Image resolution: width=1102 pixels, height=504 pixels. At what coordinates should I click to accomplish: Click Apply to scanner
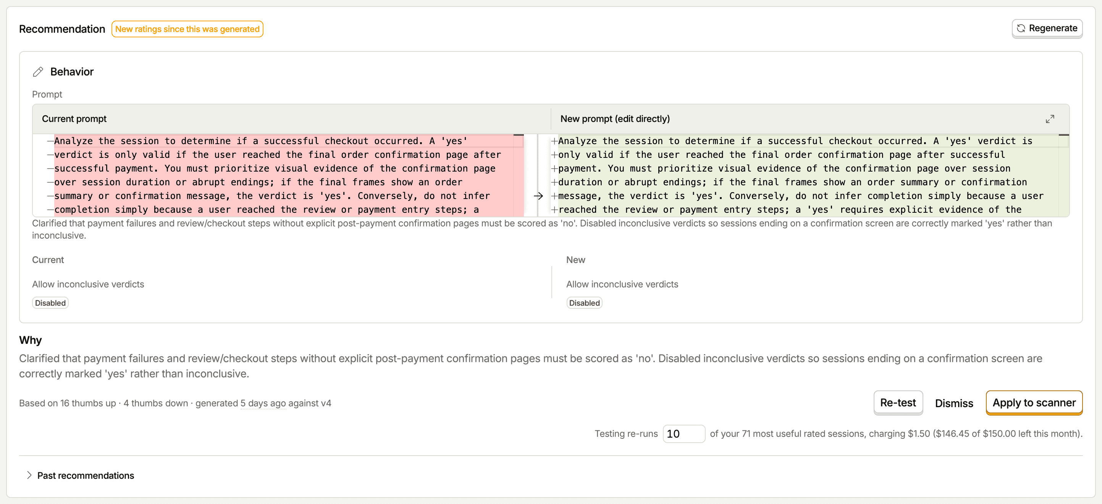click(1034, 402)
